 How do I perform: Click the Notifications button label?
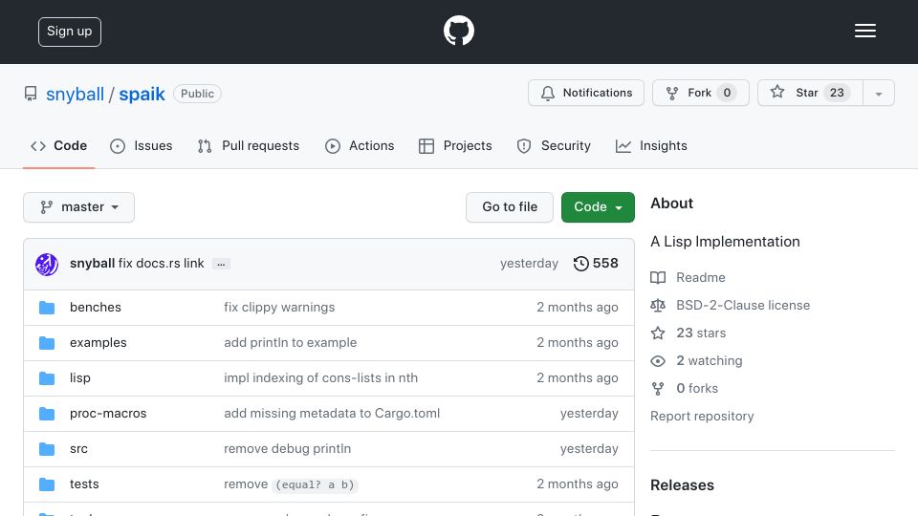597,93
